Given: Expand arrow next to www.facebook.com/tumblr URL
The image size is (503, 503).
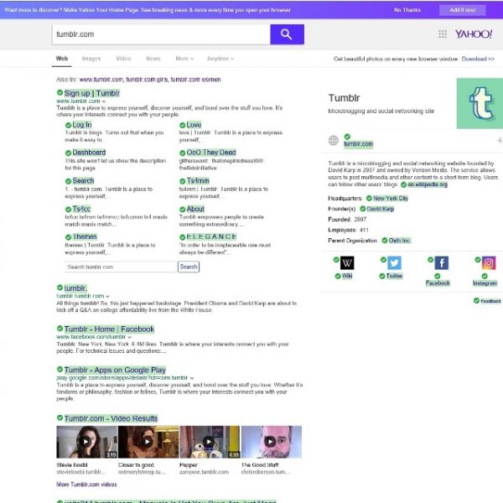Looking at the screenshot, I should coord(129,337).
